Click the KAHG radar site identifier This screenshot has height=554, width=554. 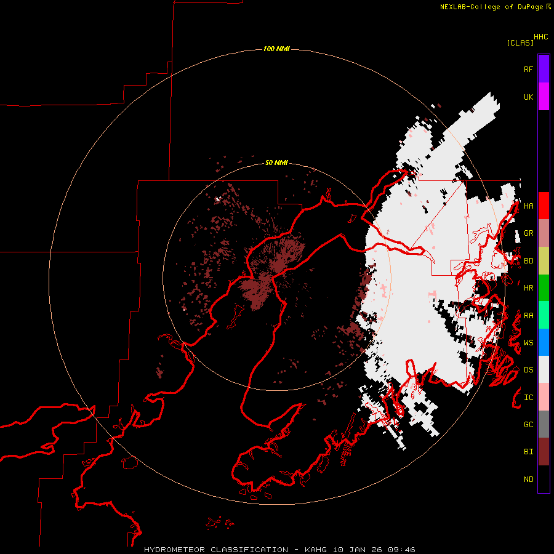click(x=316, y=550)
